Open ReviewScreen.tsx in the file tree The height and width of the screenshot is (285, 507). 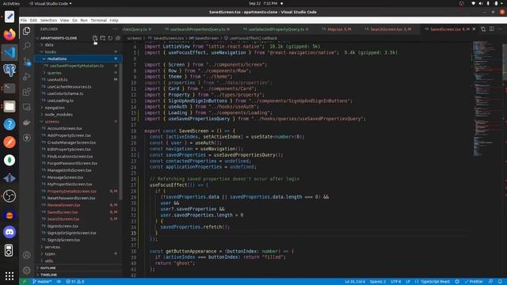pyautogui.click(x=63, y=205)
